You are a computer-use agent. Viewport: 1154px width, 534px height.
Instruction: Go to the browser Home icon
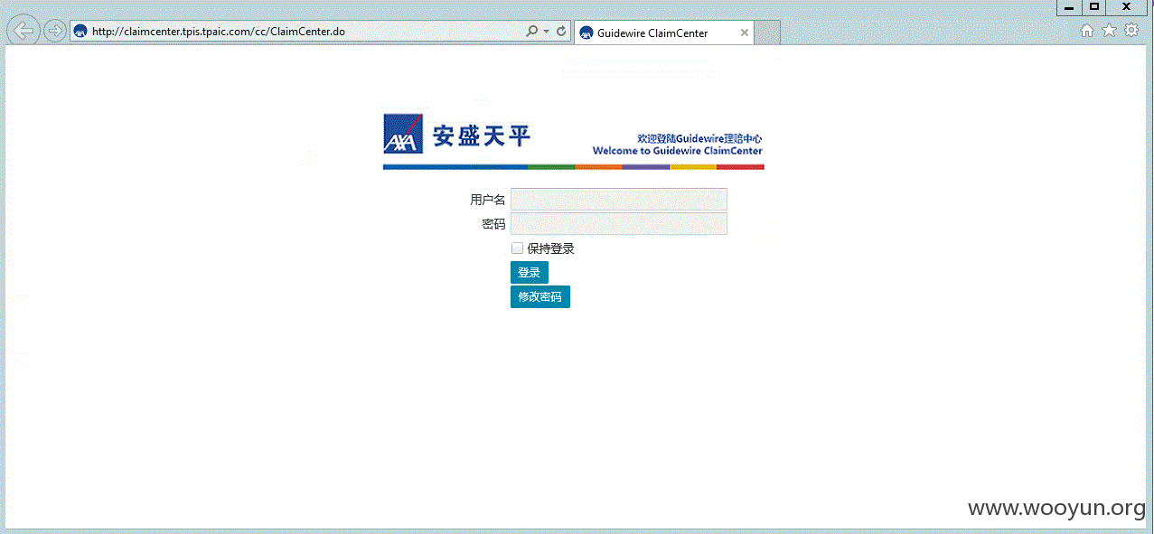1088,31
